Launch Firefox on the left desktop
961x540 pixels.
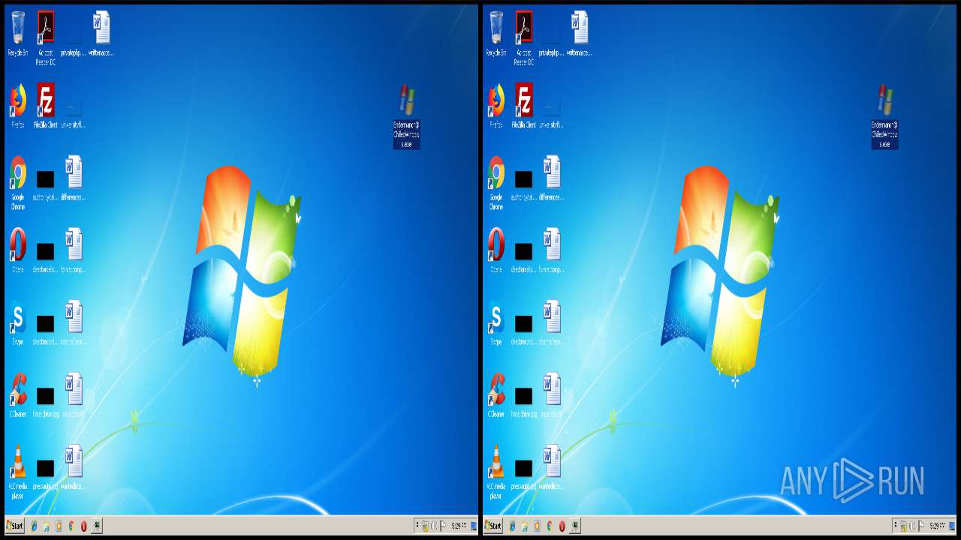tap(18, 106)
